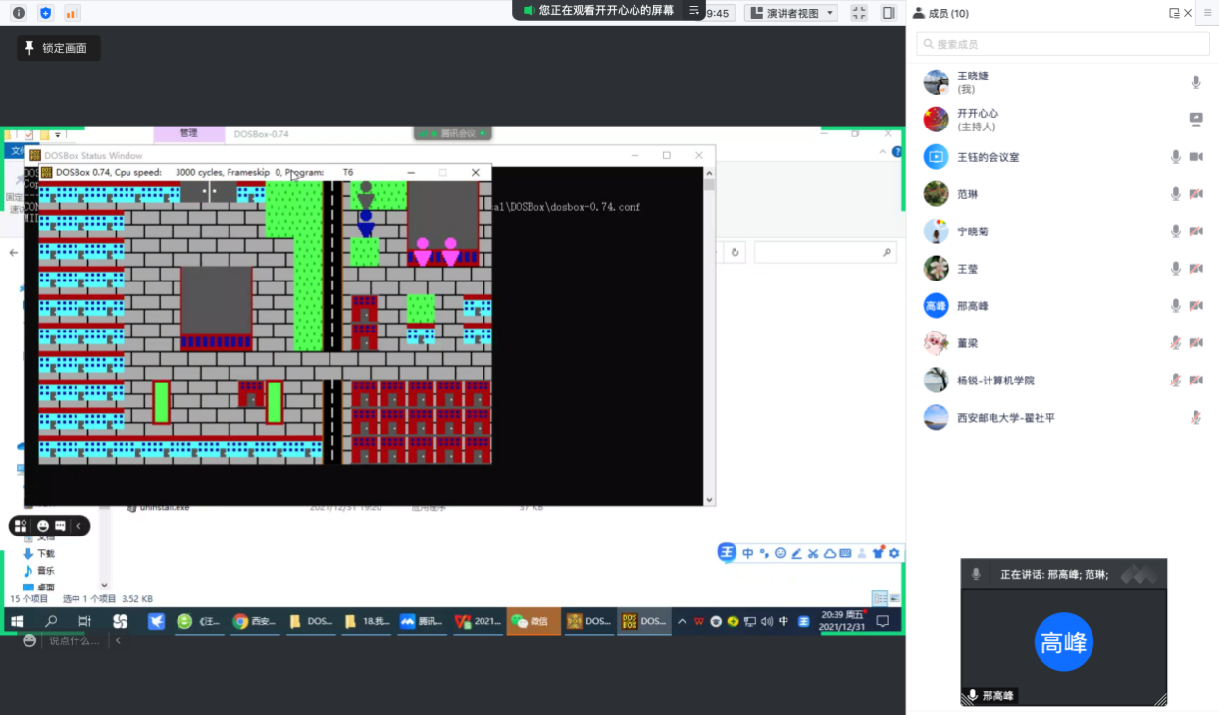
Task: Toggle my microphone next to 王晓婕
Action: tap(1195, 82)
